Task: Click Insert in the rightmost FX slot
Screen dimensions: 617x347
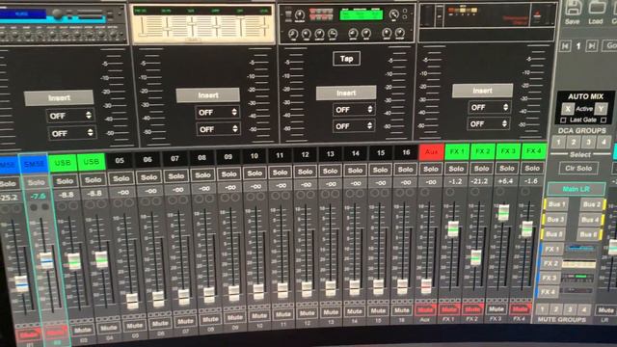Action: pos(482,91)
